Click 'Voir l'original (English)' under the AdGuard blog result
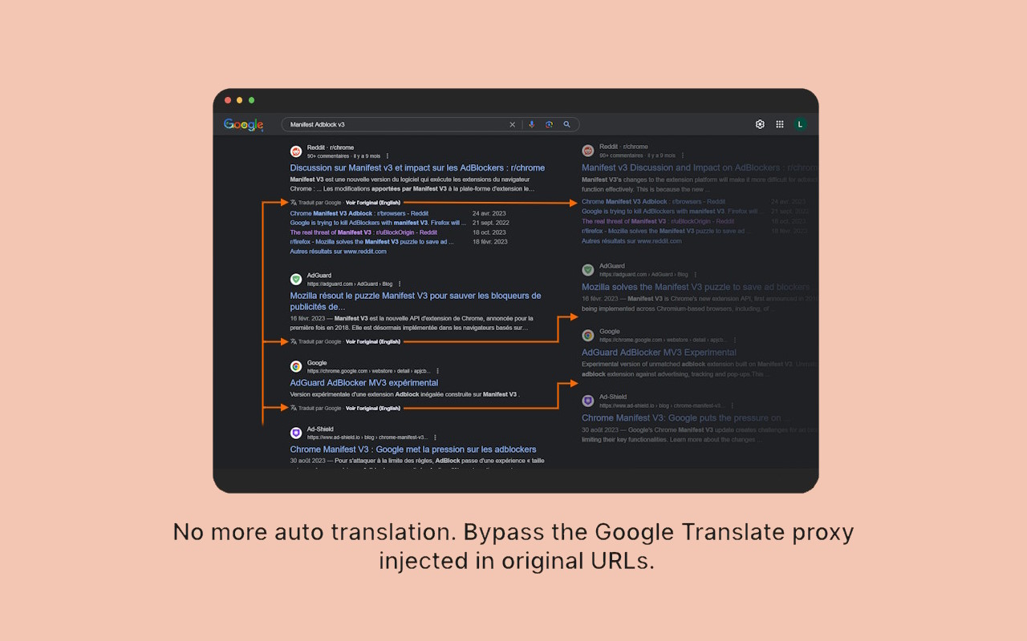 373,341
